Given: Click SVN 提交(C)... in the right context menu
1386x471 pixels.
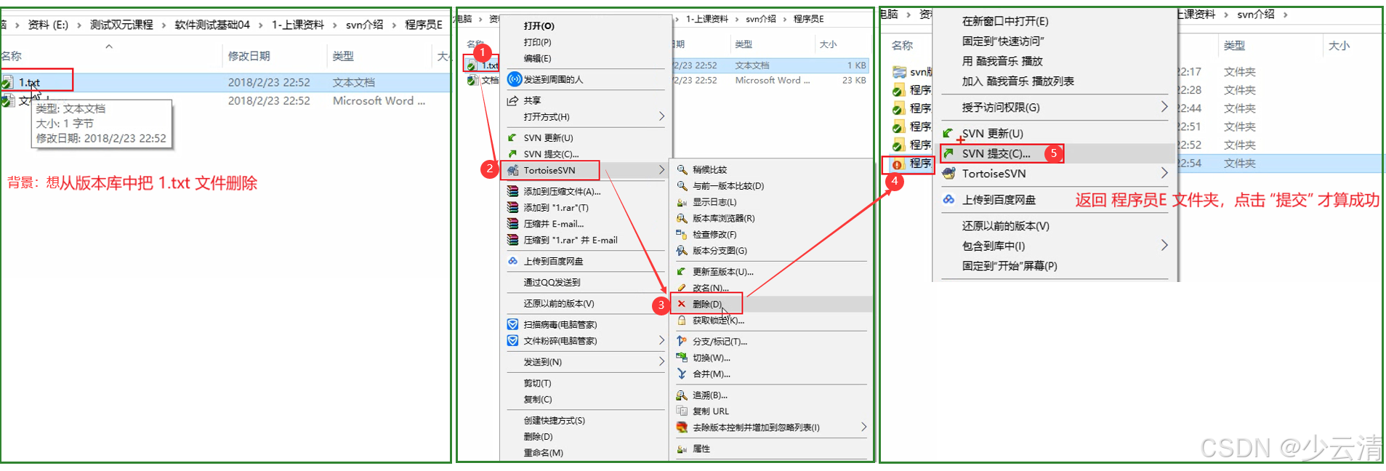Looking at the screenshot, I should point(996,153).
